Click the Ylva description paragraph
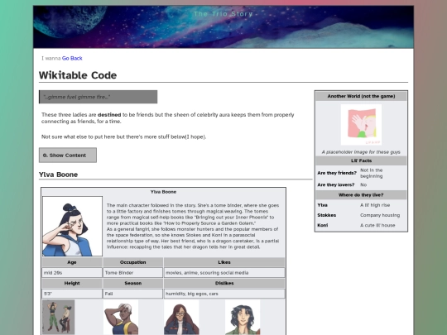The width and height of the screenshot is (447, 335). [x=193, y=226]
